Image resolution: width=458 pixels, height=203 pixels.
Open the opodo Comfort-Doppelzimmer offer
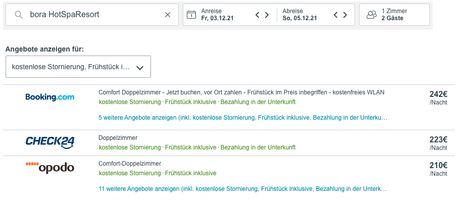(x=130, y=164)
